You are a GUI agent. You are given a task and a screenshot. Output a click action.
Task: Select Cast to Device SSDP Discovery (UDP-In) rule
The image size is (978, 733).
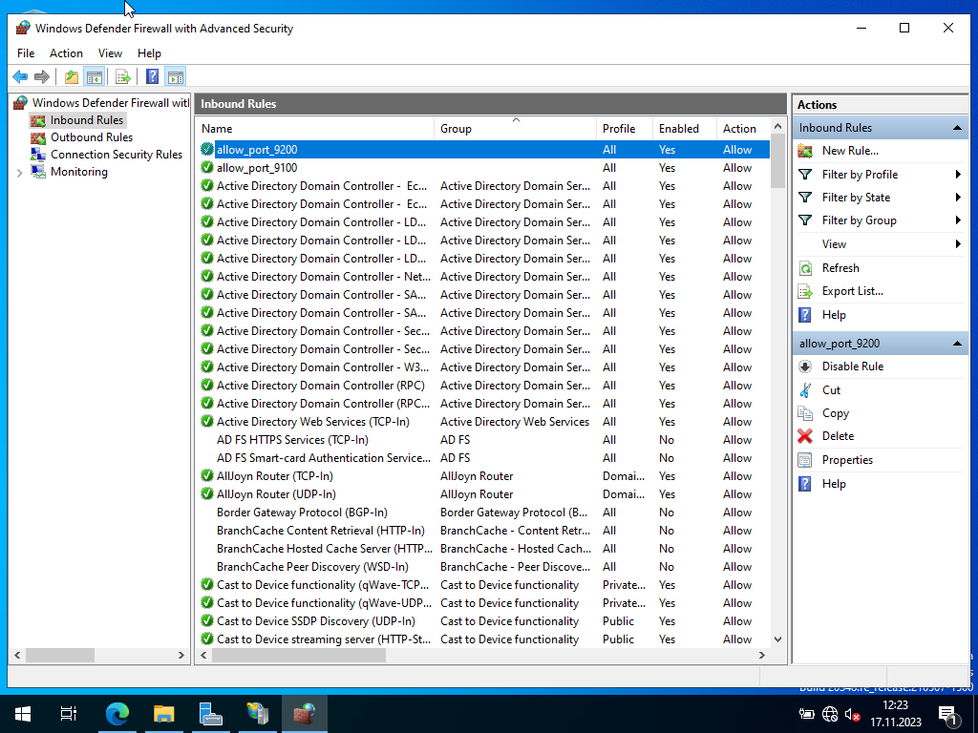click(x=315, y=621)
